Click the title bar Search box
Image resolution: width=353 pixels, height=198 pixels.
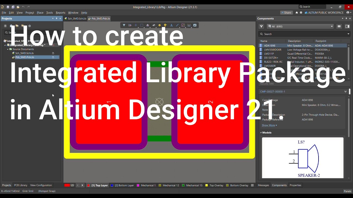pos(312,7)
